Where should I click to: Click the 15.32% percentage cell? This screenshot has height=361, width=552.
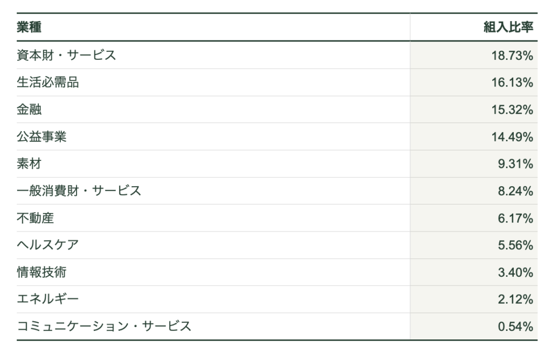pyautogui.click(x=512, y=110)
